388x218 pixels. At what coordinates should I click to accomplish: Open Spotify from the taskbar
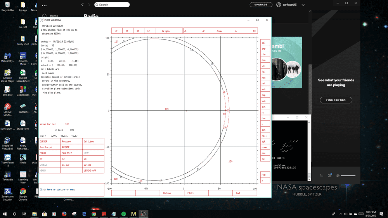pos(123,214)
